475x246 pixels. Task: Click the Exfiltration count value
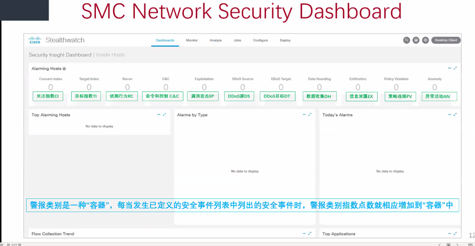pos(358,87)
